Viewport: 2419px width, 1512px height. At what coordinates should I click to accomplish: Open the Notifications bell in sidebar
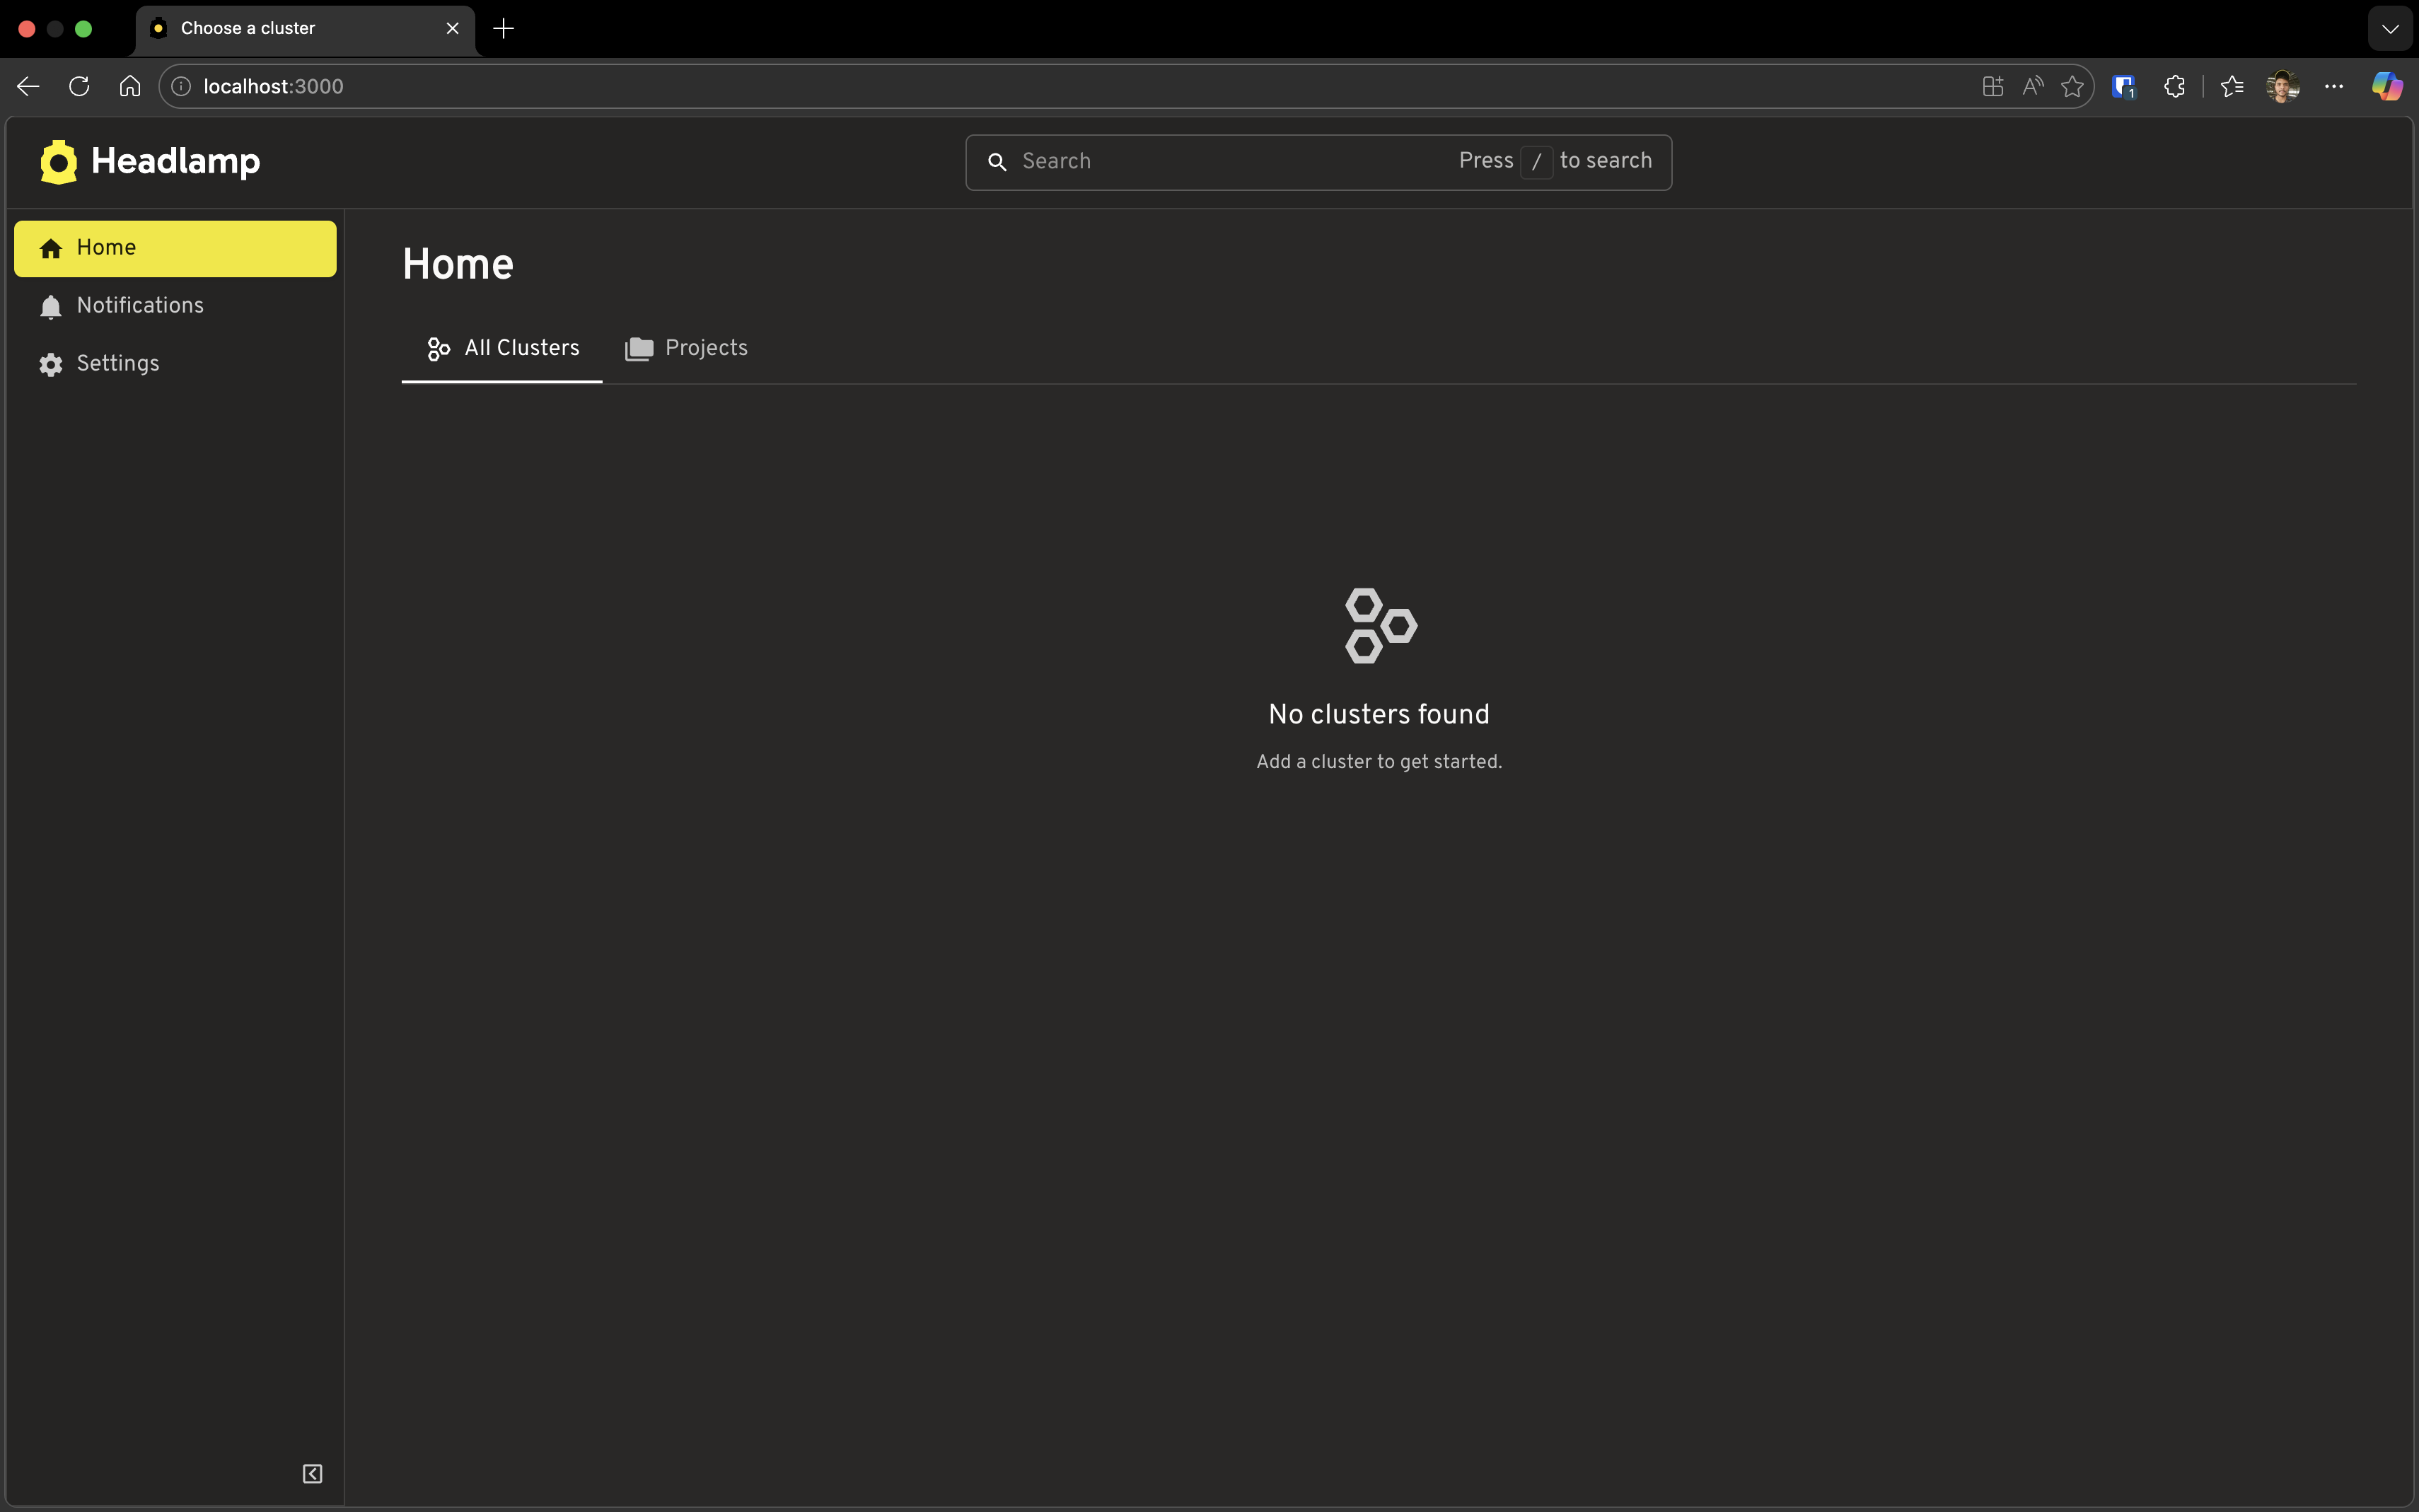coord(51,306)
